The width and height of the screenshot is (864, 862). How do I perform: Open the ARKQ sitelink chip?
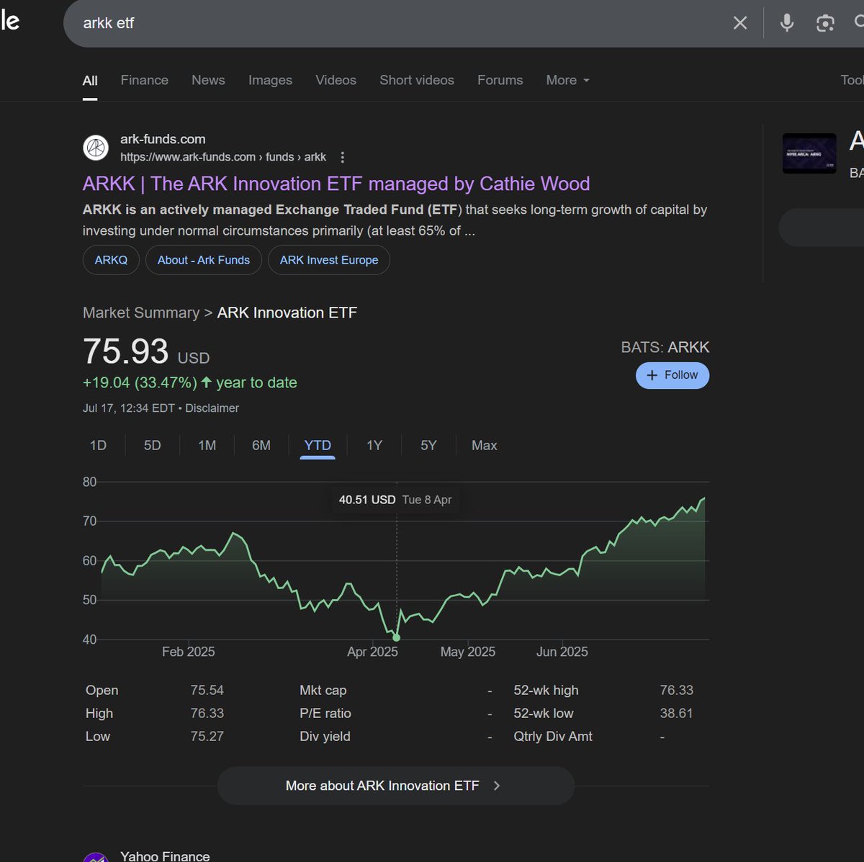click(x=111, y=260)
